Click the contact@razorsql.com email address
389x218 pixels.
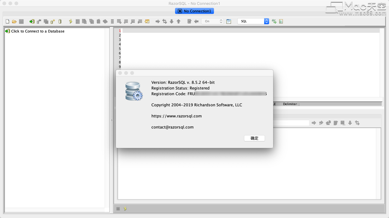[172, 127]
